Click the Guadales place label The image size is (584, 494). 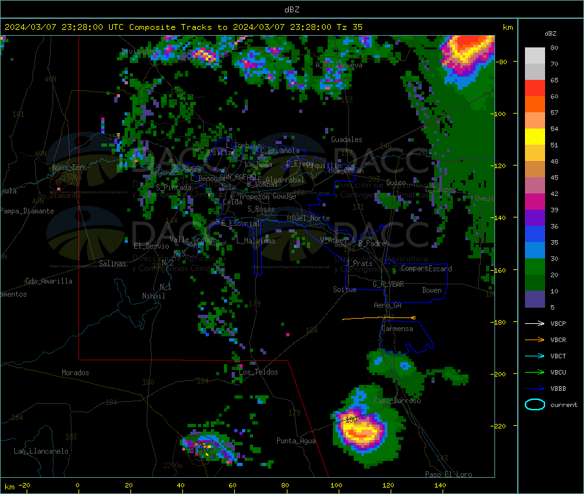[x=347, y=140]
